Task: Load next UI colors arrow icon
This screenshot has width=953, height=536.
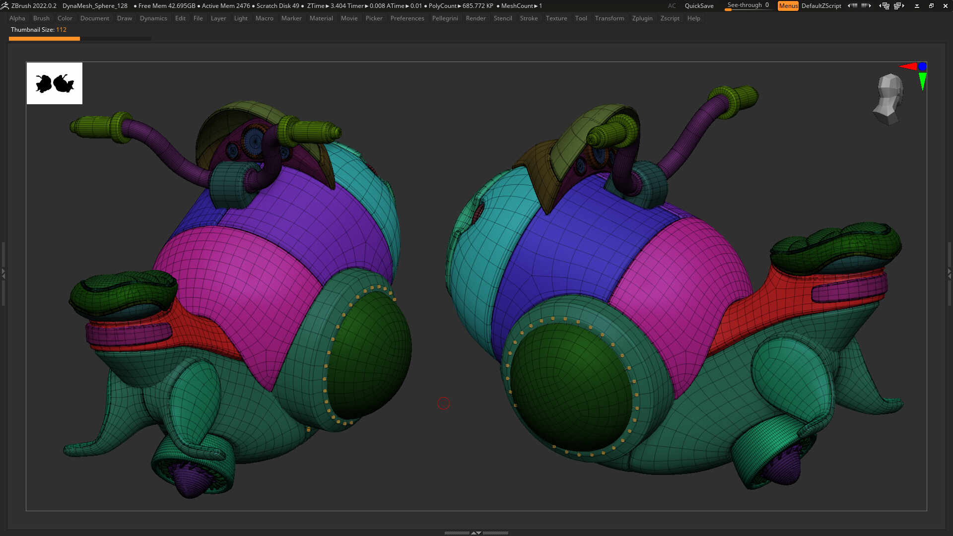Action: tap(866, 5)
